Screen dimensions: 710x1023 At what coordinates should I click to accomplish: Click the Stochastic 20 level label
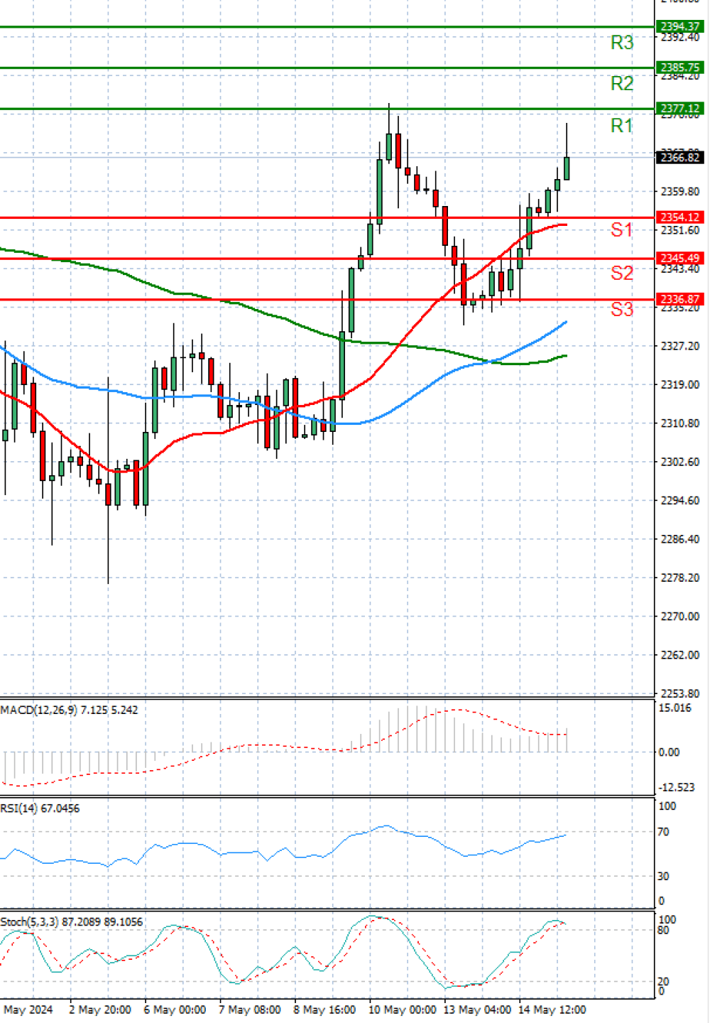[664, 981]
